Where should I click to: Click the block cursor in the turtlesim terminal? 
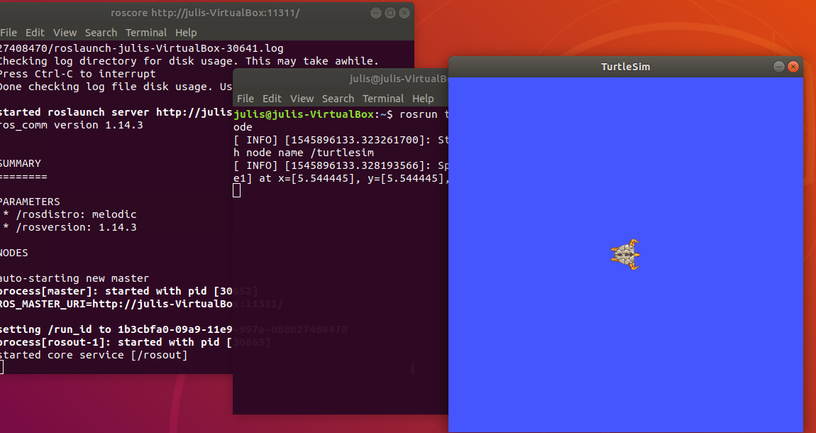point(236,190)
